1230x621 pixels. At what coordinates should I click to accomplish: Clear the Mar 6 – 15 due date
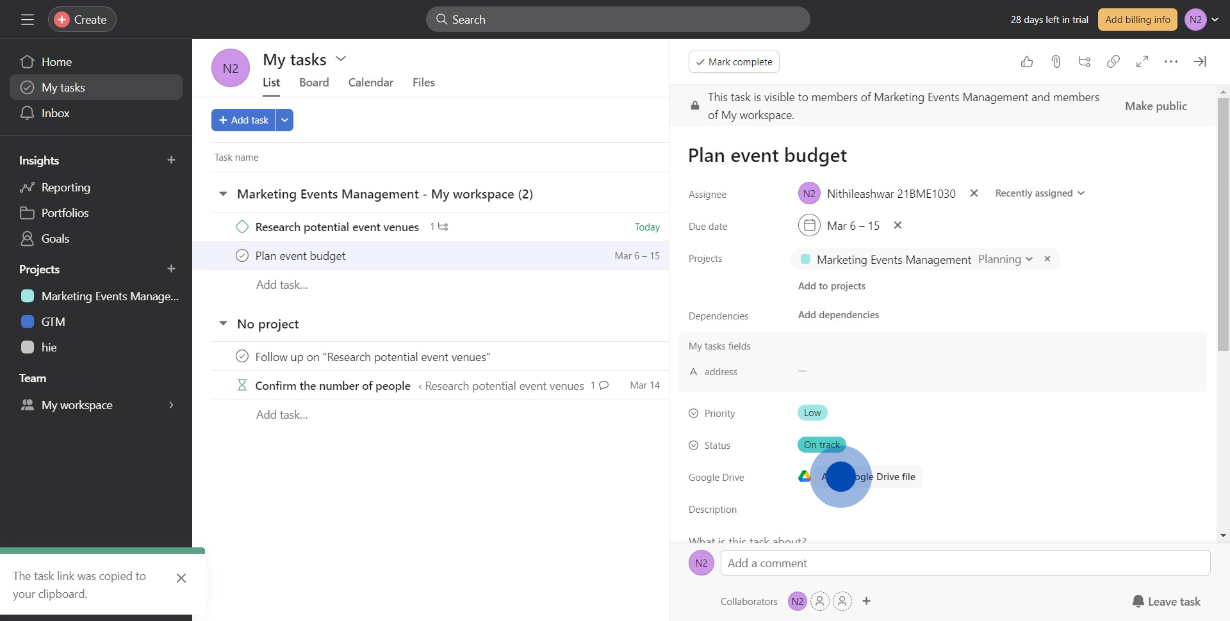click(898, 225)
